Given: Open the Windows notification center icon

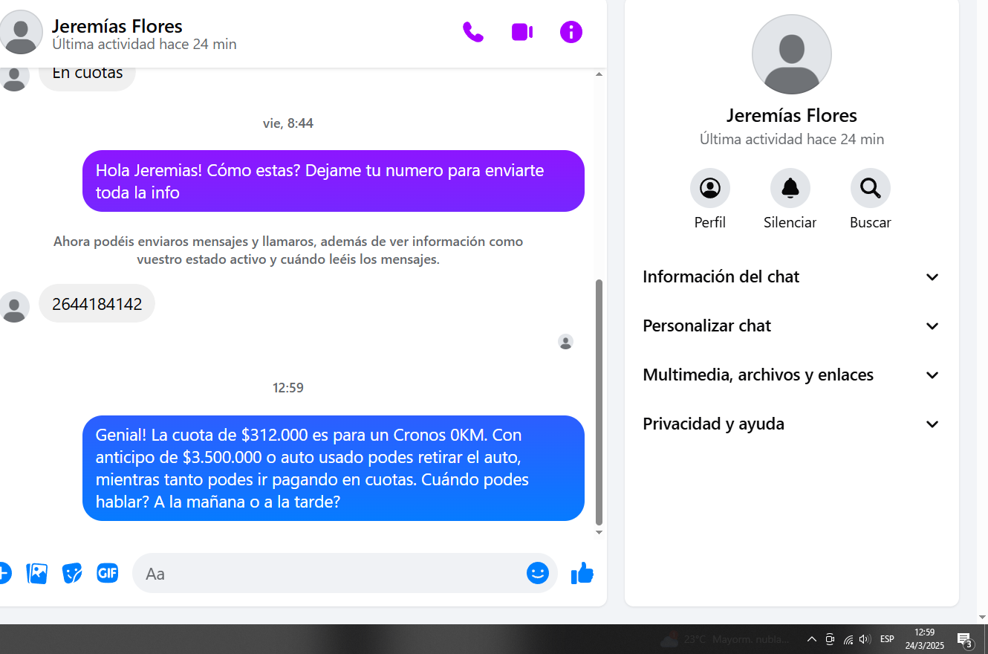Looking at the screenshot, I should tap(965, 640).
